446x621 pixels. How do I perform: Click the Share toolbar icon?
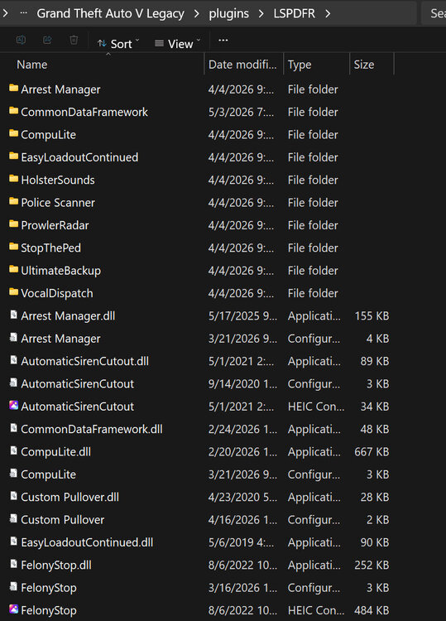(47, 40)
